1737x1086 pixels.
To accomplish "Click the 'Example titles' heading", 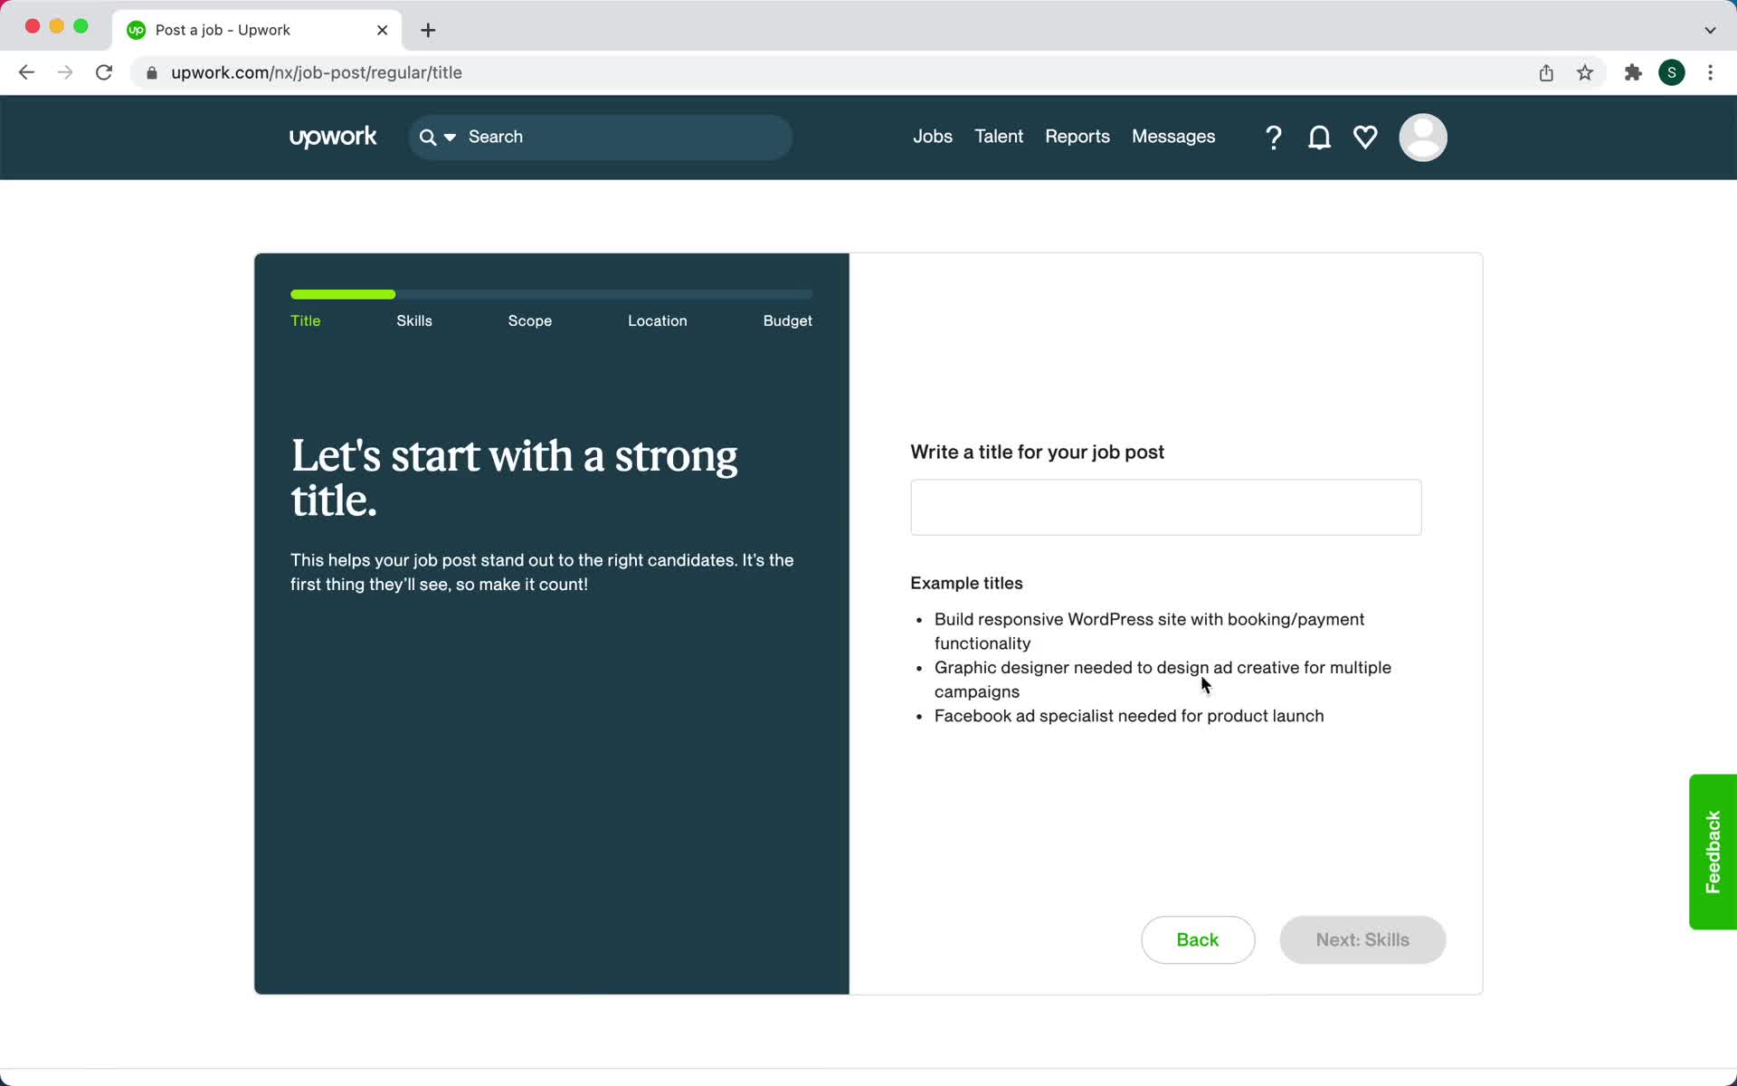I will (966, 583).
